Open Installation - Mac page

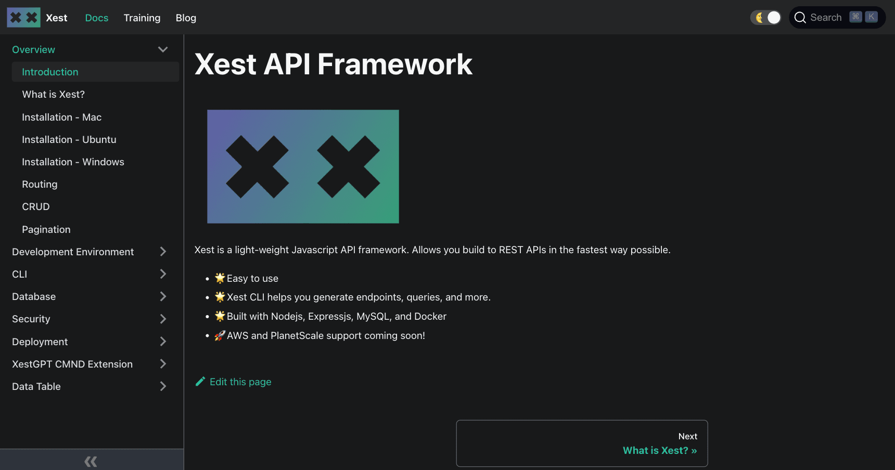[95, 117]
